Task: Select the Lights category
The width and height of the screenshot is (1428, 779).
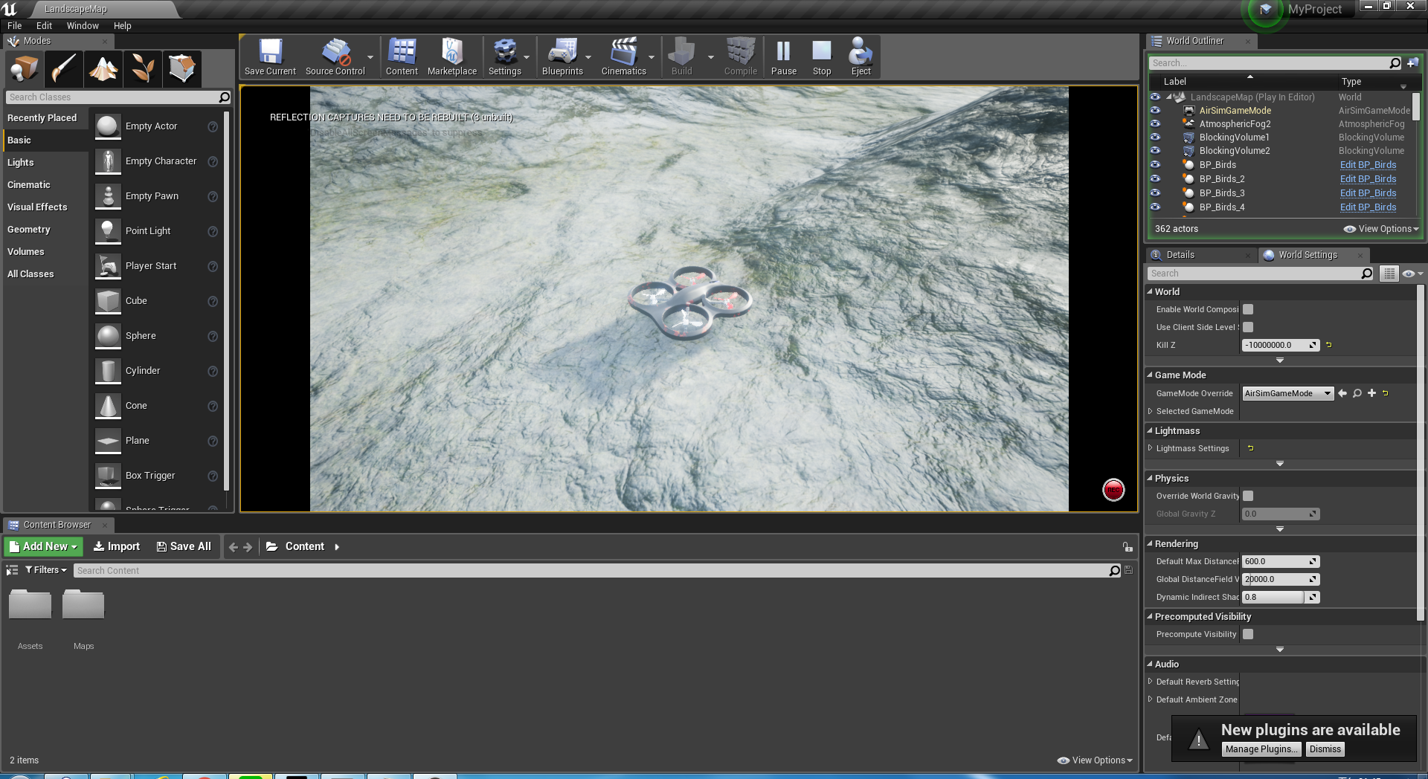Action: (21, 163)
